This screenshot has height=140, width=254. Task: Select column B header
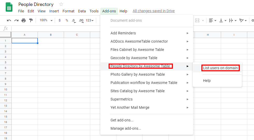[x=51, y=35]
